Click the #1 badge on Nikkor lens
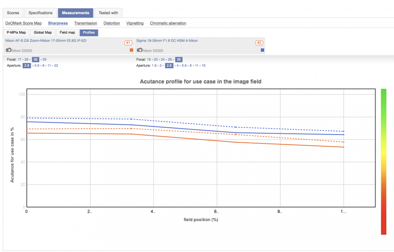This screenshot has width=394, height=252. pos(128,43)
